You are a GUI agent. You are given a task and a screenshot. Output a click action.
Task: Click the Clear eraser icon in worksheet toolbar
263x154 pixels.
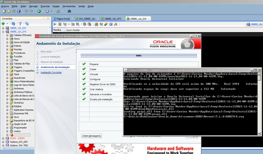tap(106, 24)
